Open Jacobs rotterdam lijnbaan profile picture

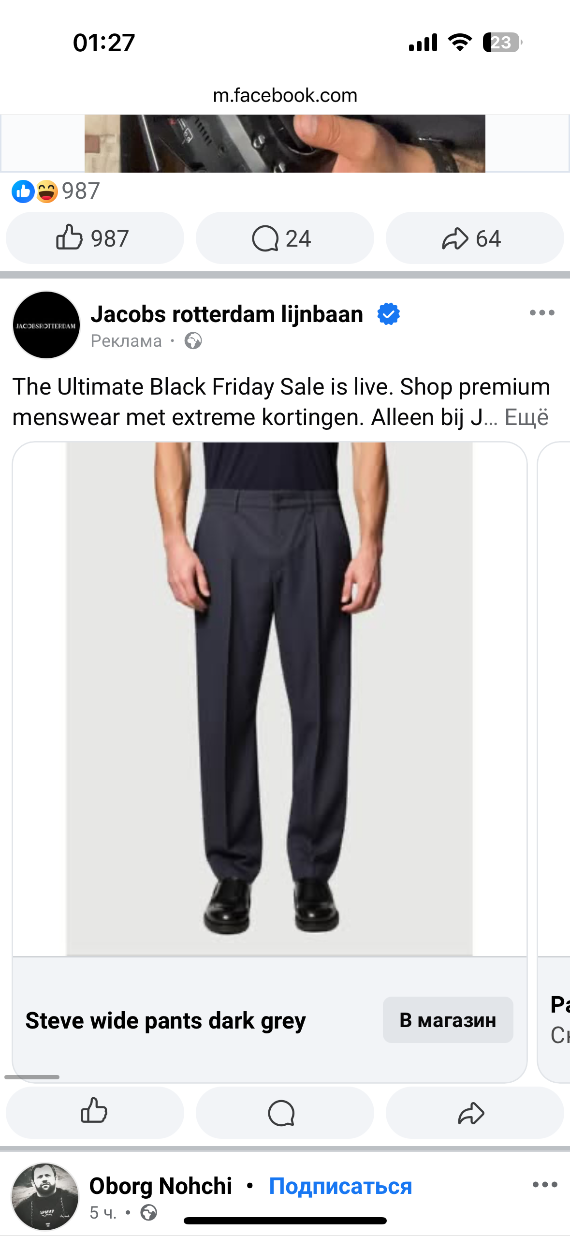(x=46, y=325)
